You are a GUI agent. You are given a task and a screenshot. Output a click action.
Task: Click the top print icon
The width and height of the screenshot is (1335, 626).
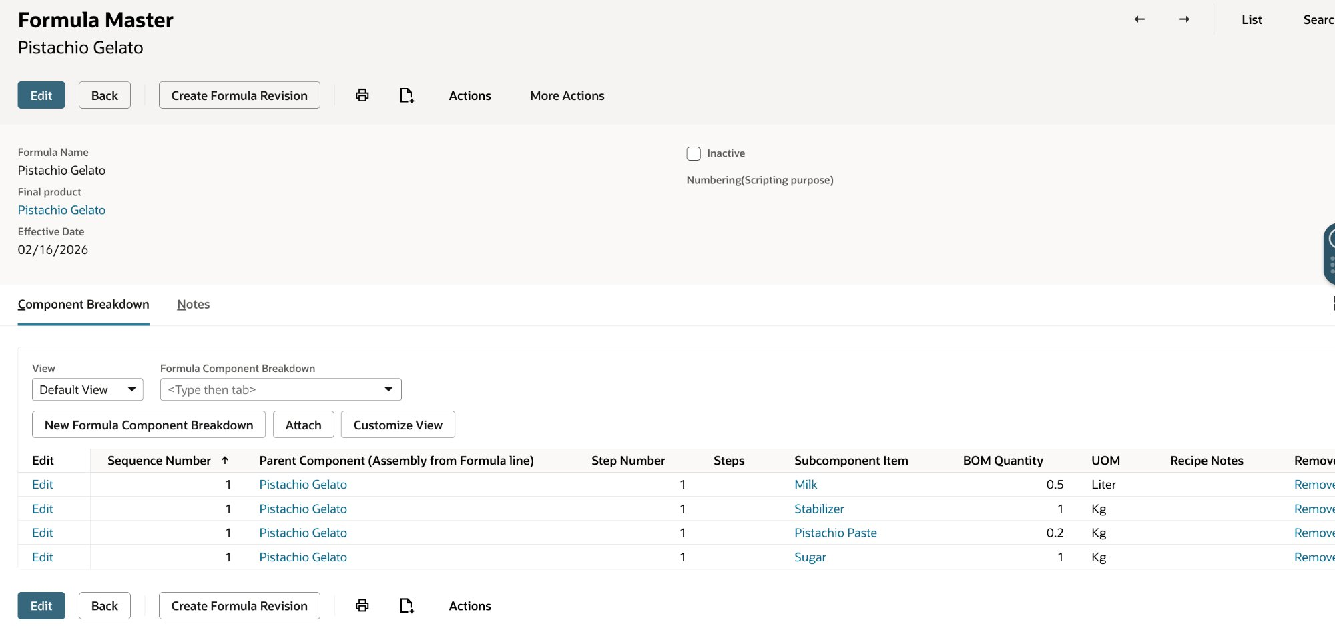pos(362,95)
